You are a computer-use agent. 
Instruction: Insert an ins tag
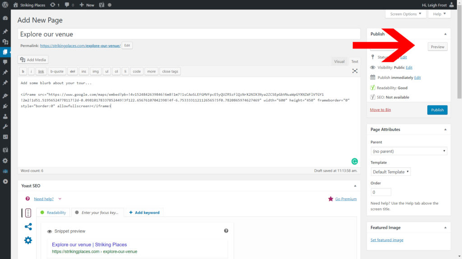click(83, 71)
